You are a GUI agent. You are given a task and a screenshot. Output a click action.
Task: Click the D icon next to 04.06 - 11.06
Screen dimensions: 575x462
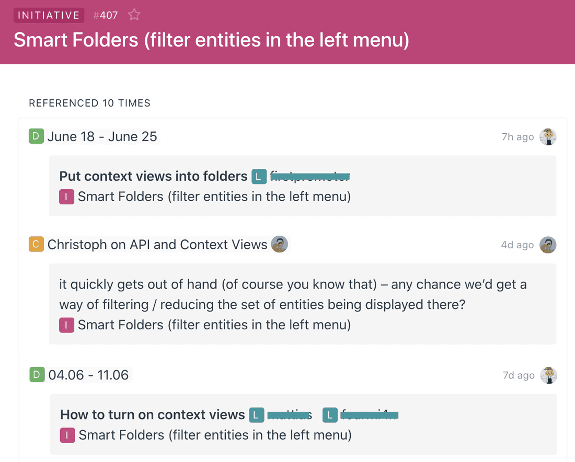tap(36, 375)
